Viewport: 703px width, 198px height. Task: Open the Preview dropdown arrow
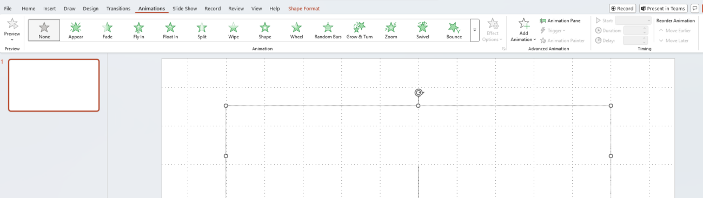tap(12, 39)
